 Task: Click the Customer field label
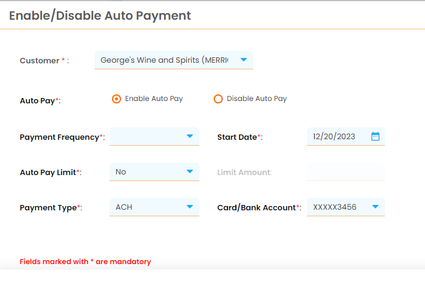click(44, 60)
